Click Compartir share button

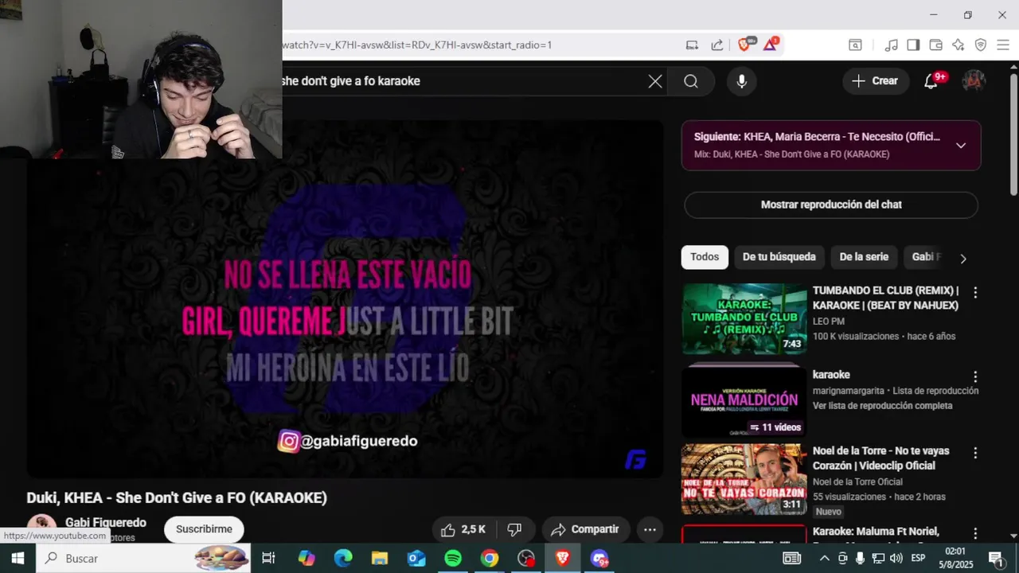click(x=585, y=529)
